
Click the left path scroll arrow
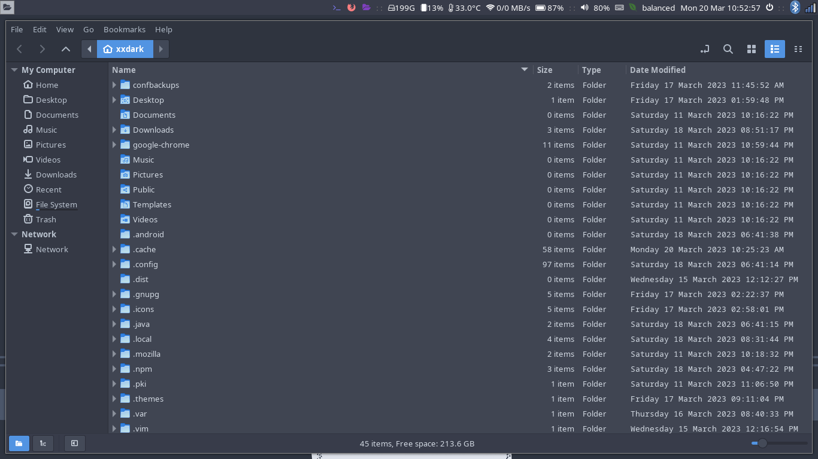tap(89, 49)
